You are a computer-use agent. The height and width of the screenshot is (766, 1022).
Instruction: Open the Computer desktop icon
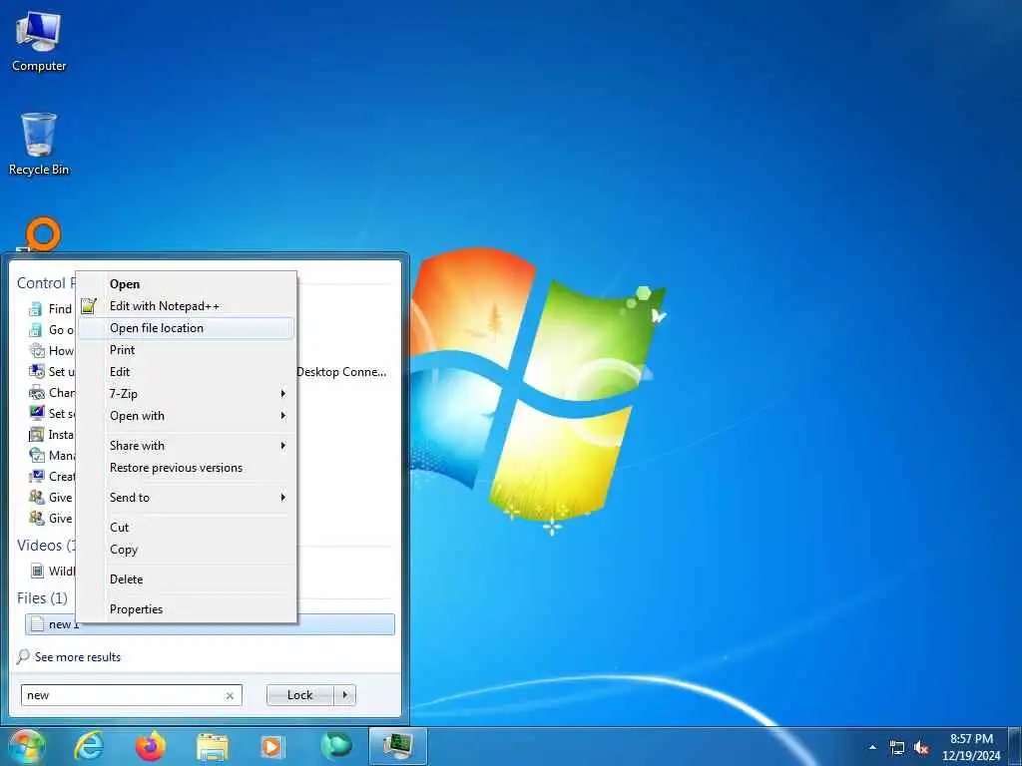click(x=39, y=42)
